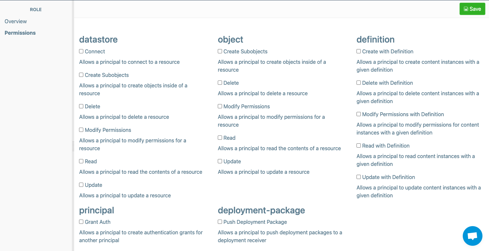The height and width of the screenshot is (251, 489).
Task: Check Create with Definition permission
Action: (x=358, y=51)
